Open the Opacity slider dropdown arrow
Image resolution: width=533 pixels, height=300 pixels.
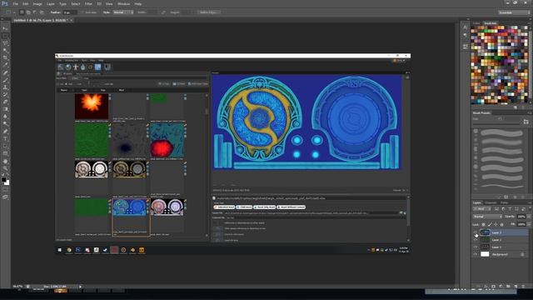[x=529, y=217]
